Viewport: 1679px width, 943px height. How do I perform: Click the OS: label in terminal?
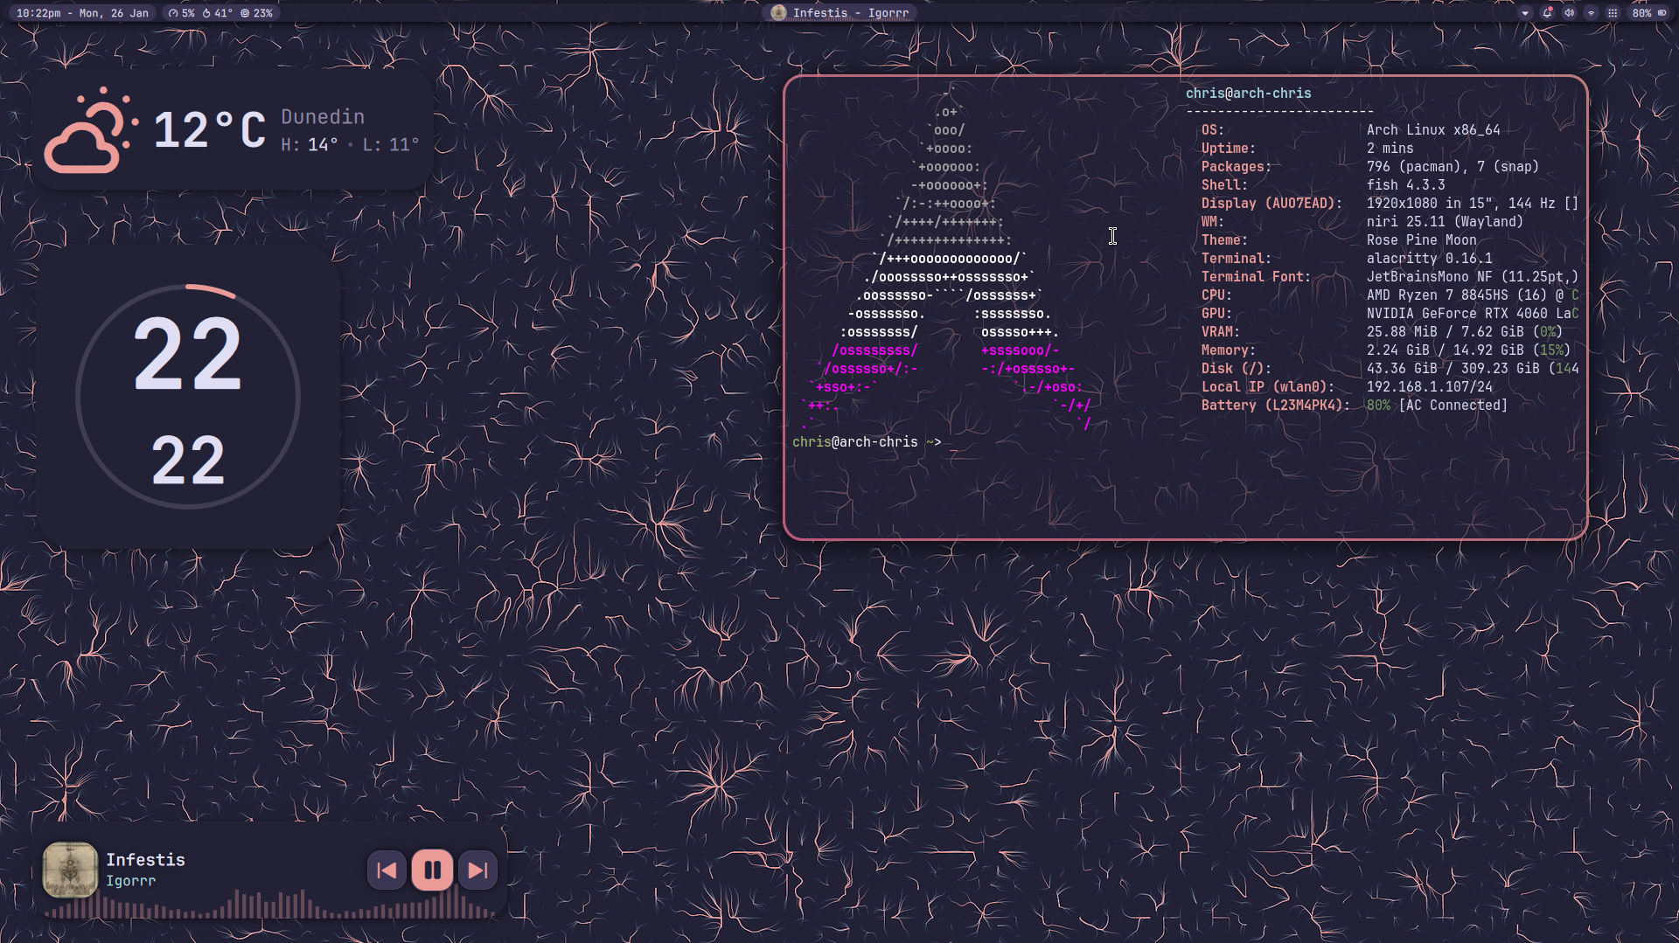coord(1213,130)
